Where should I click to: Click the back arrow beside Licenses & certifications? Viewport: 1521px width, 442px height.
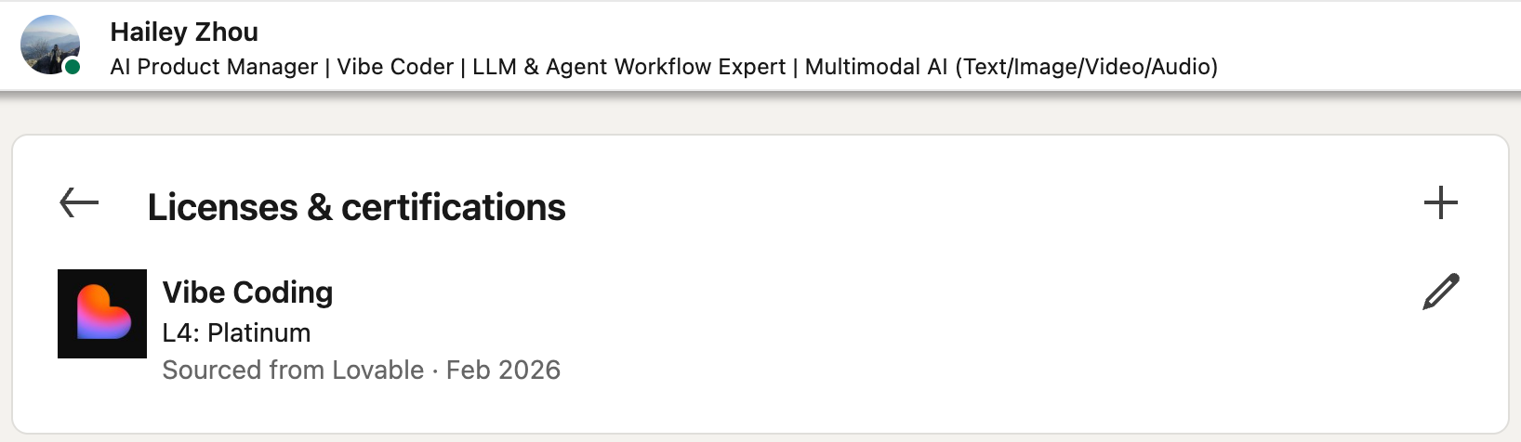tap(79, 202)
